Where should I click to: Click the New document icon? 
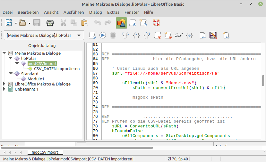pyautogui.click(x=9, y=23)
